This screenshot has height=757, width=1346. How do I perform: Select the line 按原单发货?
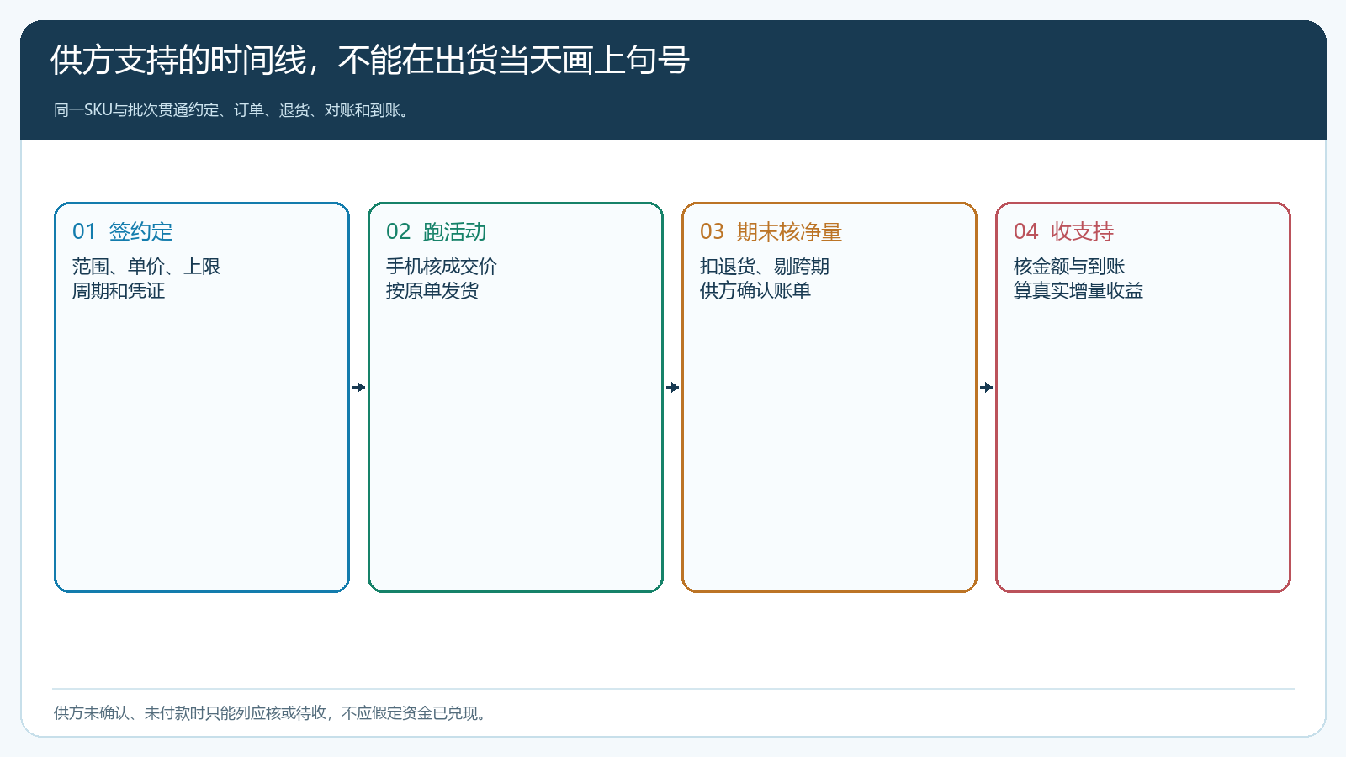point(432,291)
